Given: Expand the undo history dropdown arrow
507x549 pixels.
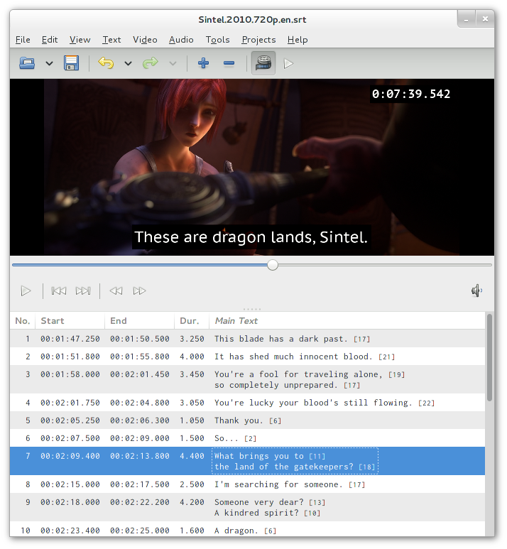Looking at the screenshot, I should pyautogui.click(x=128, y=63).
